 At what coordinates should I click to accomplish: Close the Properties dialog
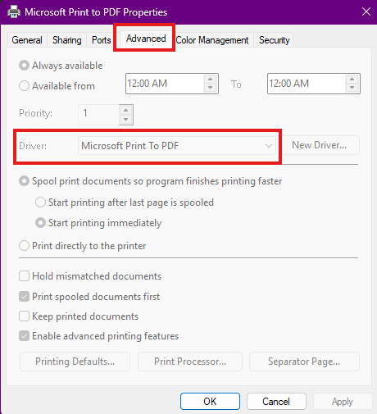click(366, 11)
